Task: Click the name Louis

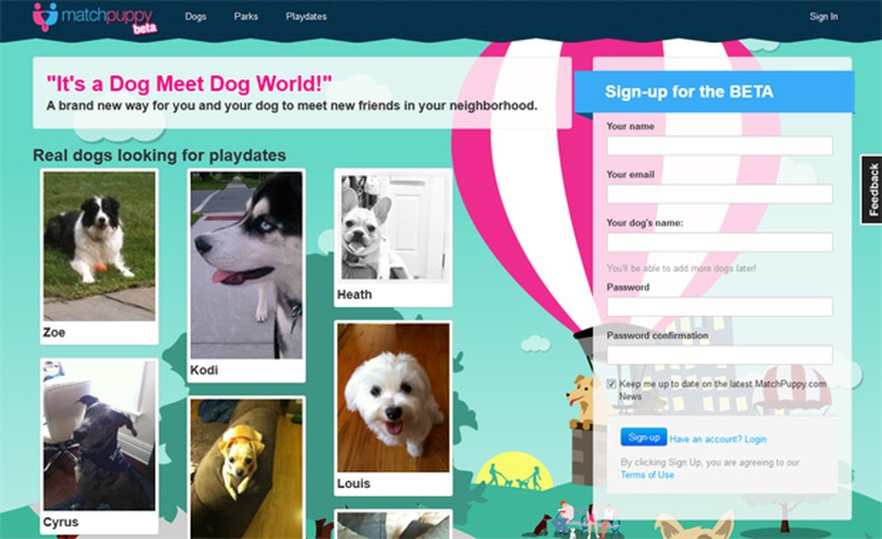Action: pyautogui.click(x=354, y=483)
